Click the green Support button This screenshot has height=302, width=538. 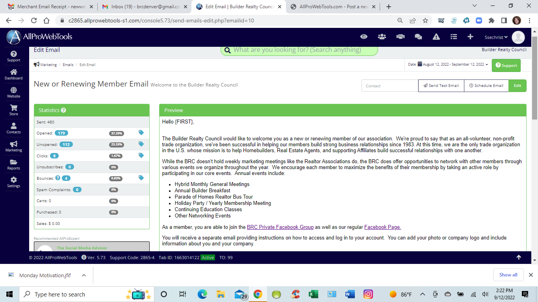[506, 65]
